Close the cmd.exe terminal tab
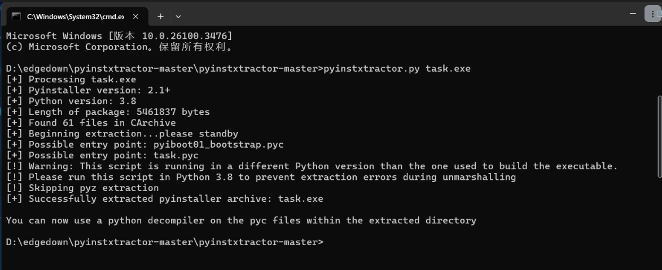 tap(135, 16)
